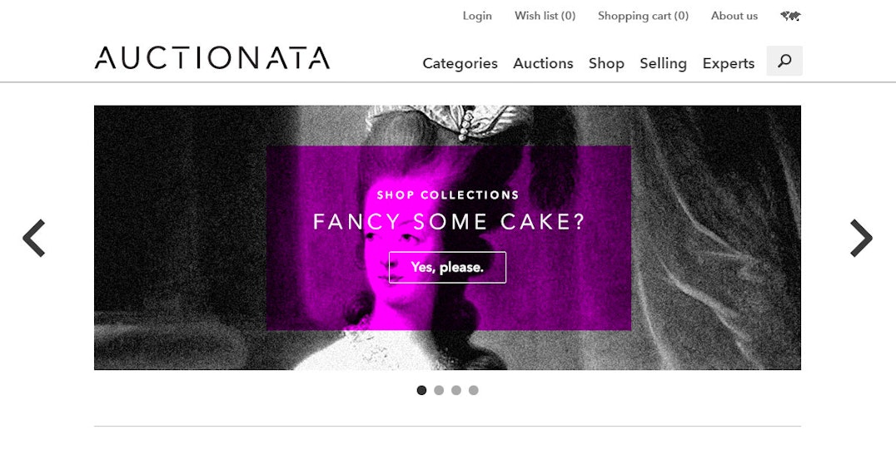This screenshot has height=459, width=896.
Task: Switch to the second carousel dot
Action: coord(439,391)
